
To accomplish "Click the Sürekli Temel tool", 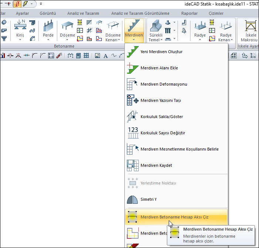I will (155, 31).
